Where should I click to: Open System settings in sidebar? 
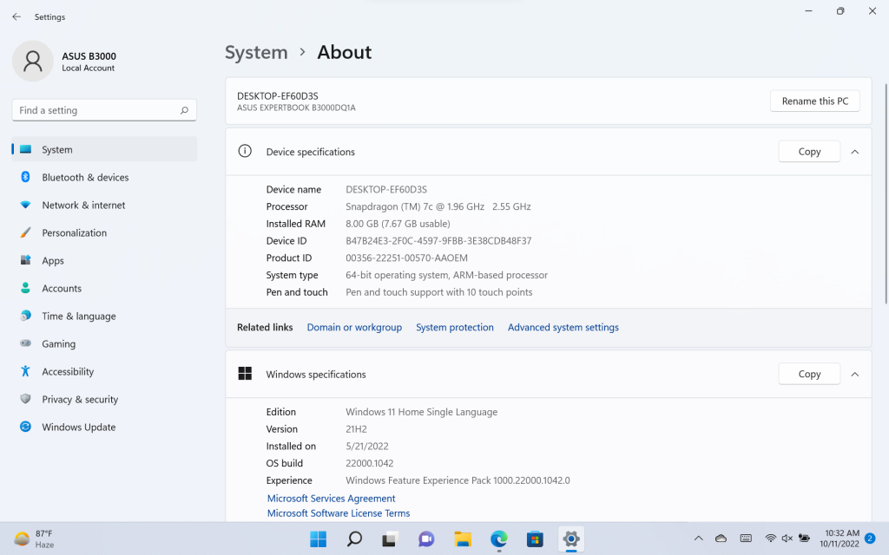104,149
